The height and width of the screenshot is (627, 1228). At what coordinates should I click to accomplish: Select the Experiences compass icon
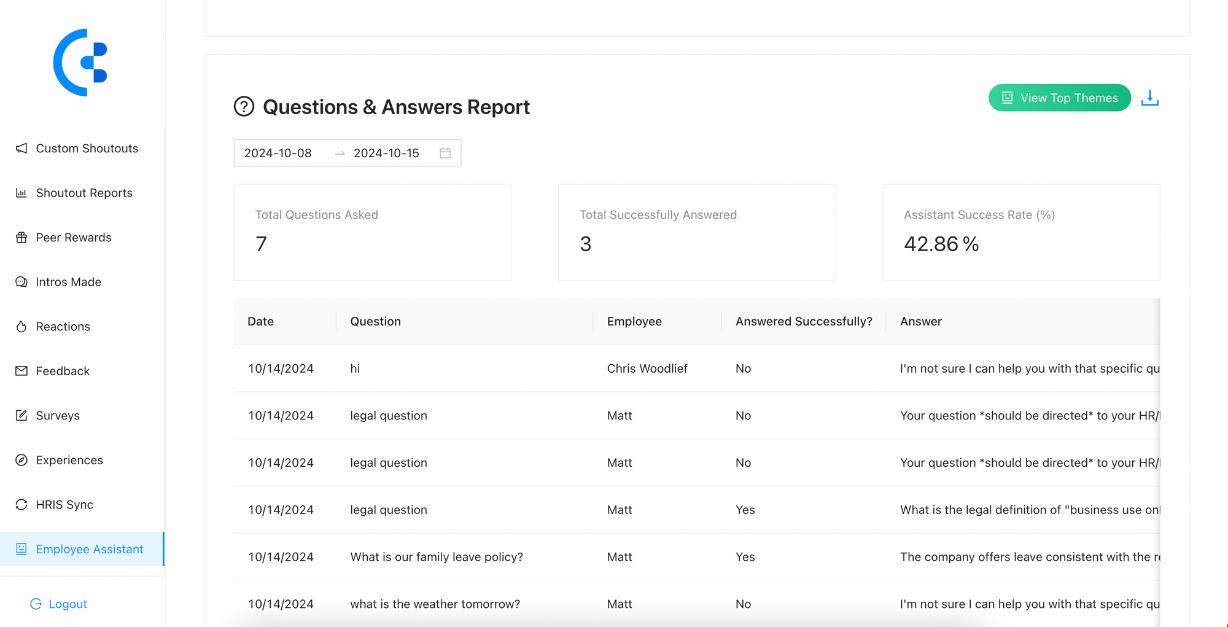tap(21, 459)
